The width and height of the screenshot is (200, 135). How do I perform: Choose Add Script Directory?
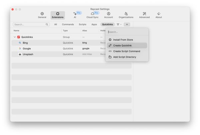(x=127, y=57)
